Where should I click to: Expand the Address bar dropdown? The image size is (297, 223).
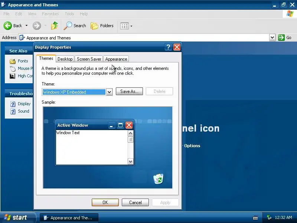(272, 38)
